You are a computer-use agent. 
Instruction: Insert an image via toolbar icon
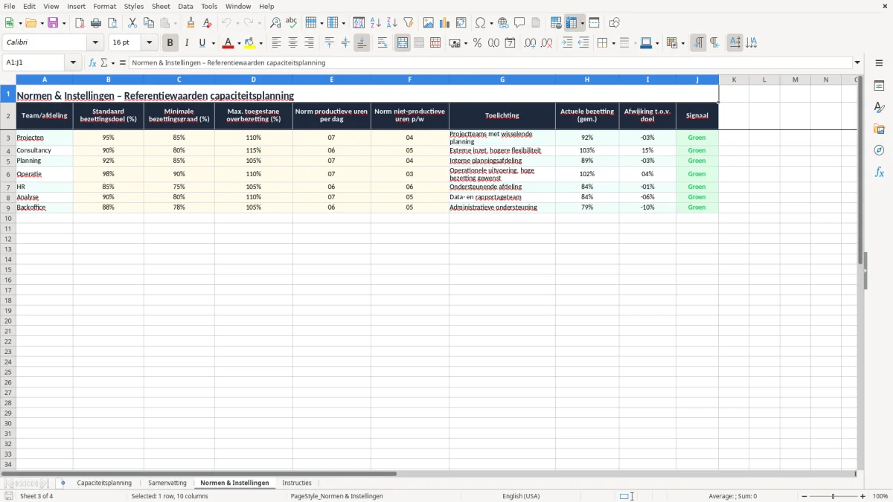429,23
